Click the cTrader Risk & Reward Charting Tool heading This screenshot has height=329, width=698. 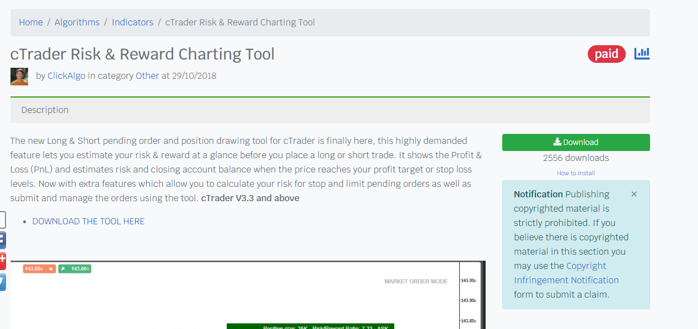click(142, 54)
